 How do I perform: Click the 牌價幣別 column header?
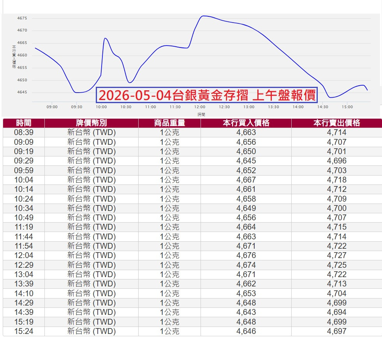92,123
